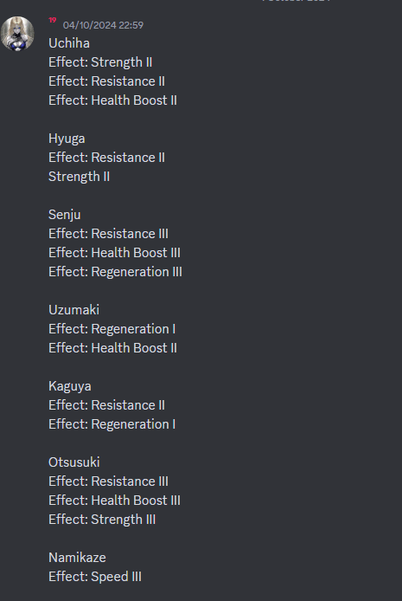Click the Uchiha clan heading
Image resolution: width=402 pixels, height=601 pixels.
click(x=69, y=43)
